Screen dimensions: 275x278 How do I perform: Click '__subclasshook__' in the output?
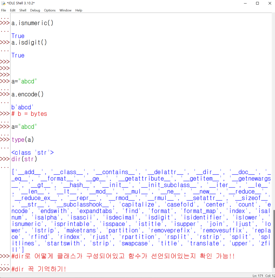coord(83,204)
